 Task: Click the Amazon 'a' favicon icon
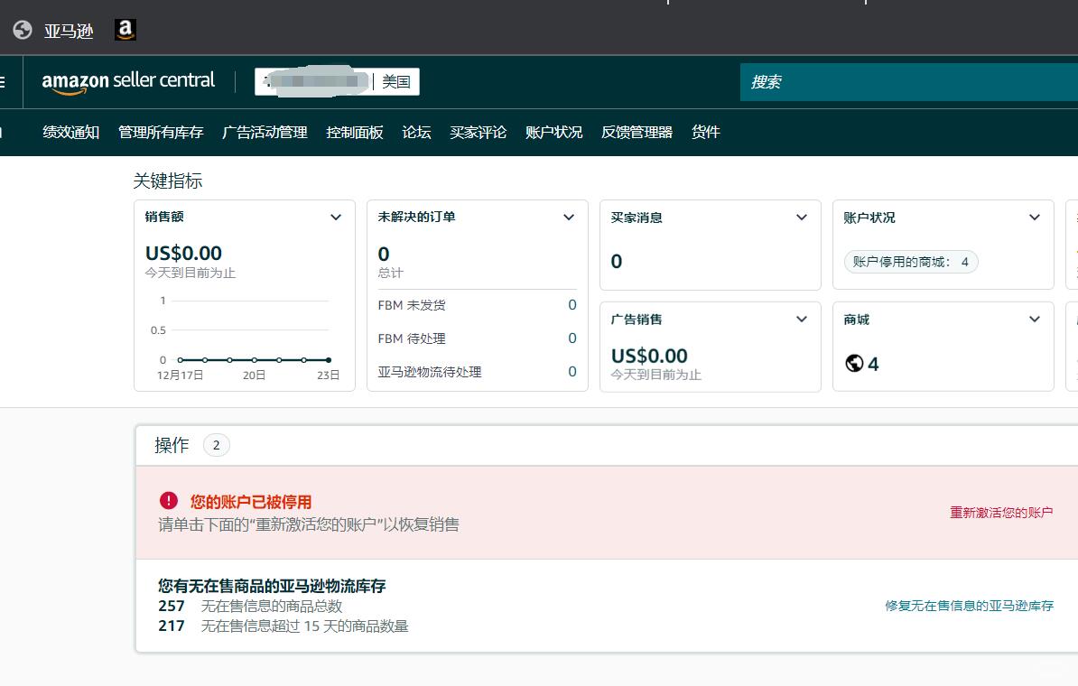[x=125, y=30]
